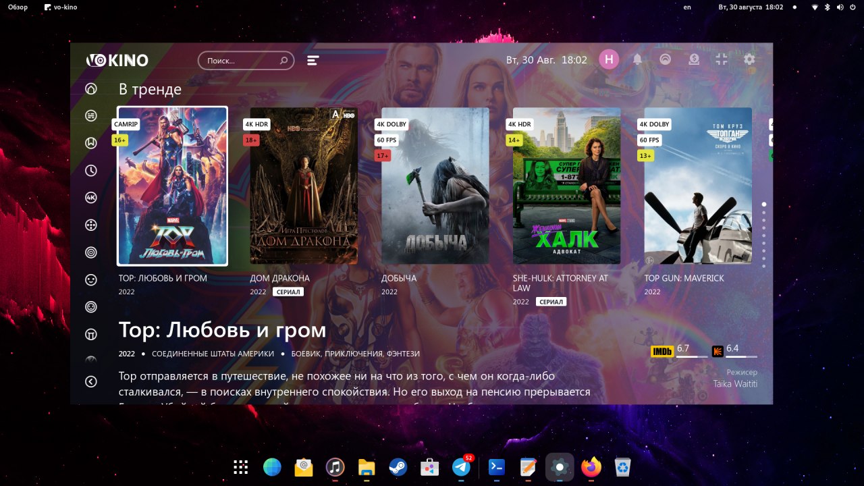Click the big heading Тор: Любовь и гром
The height and width of the screenshot is (486, 864).
pyautogui.click(x=223, y=330)
